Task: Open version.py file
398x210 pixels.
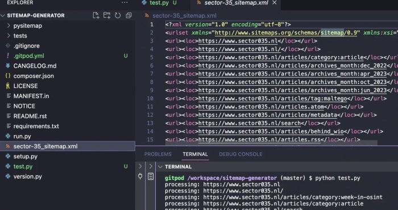Action: pyautogui.click(x=28, y=177)
